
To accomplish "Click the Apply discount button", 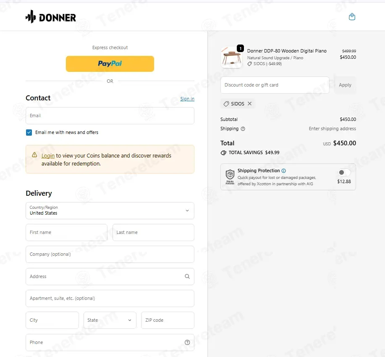I will click(345, 85).
